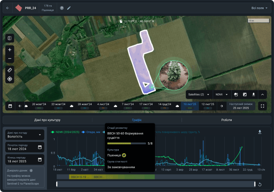
Task: Toggle the NDMI (2024/2025) legend series
Action: click(65, 132)
